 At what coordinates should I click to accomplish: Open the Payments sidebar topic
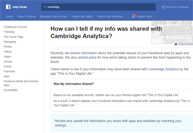coord(9,71)
